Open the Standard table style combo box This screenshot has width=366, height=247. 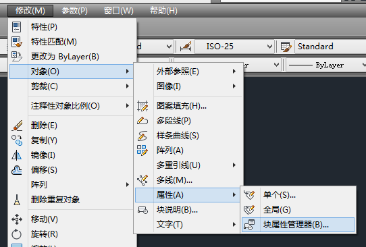330,47
